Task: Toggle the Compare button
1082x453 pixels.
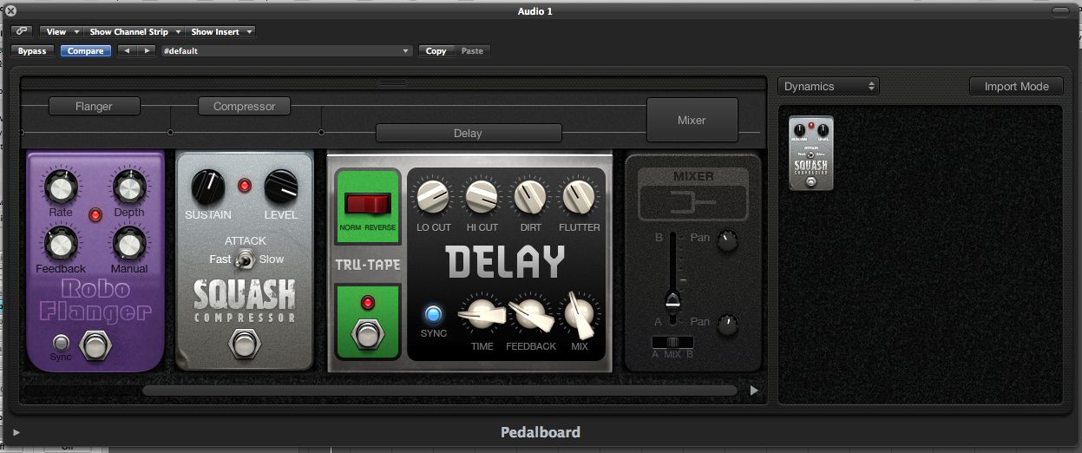Action: pyautogui.click(x=85, y=51)
